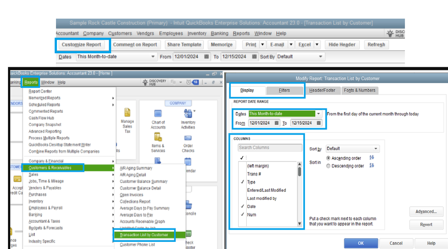Click OK in Modify Report dialog
Viewport: 448px width, 249px height.
(361, 243)
